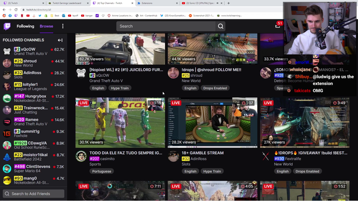The height and width of the screenshot is (201, 358).
Task: Click Hungrybox avatar in sidebar
Action: coord(7,98)
